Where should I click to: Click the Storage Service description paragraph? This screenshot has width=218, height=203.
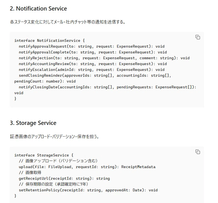tap(54, 137)
